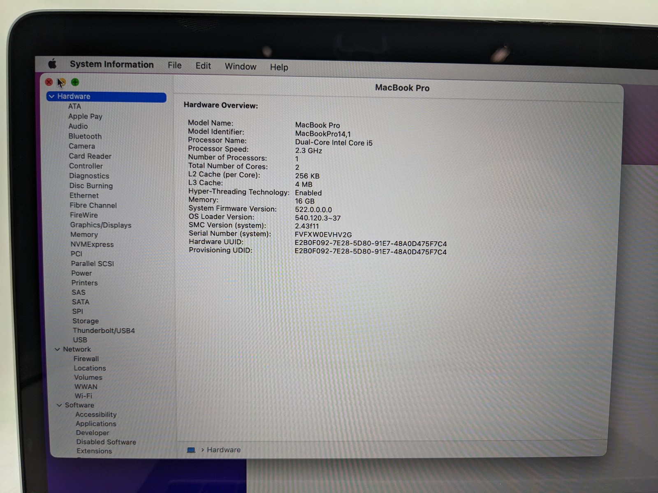
Task: Select Firewall under Network
Action: [86, 359]
